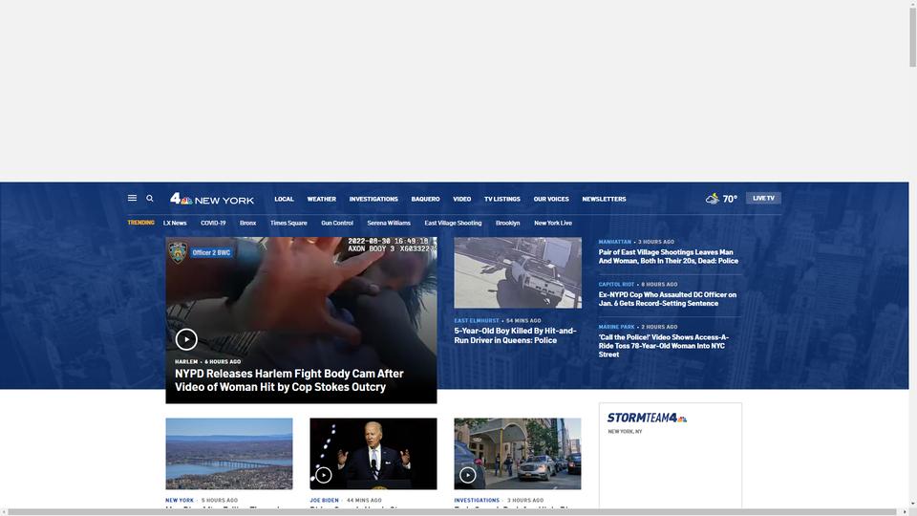The width and height of the screenshot is (917, 516).
Task: Select trending topic New York Live
Action: 553,223
